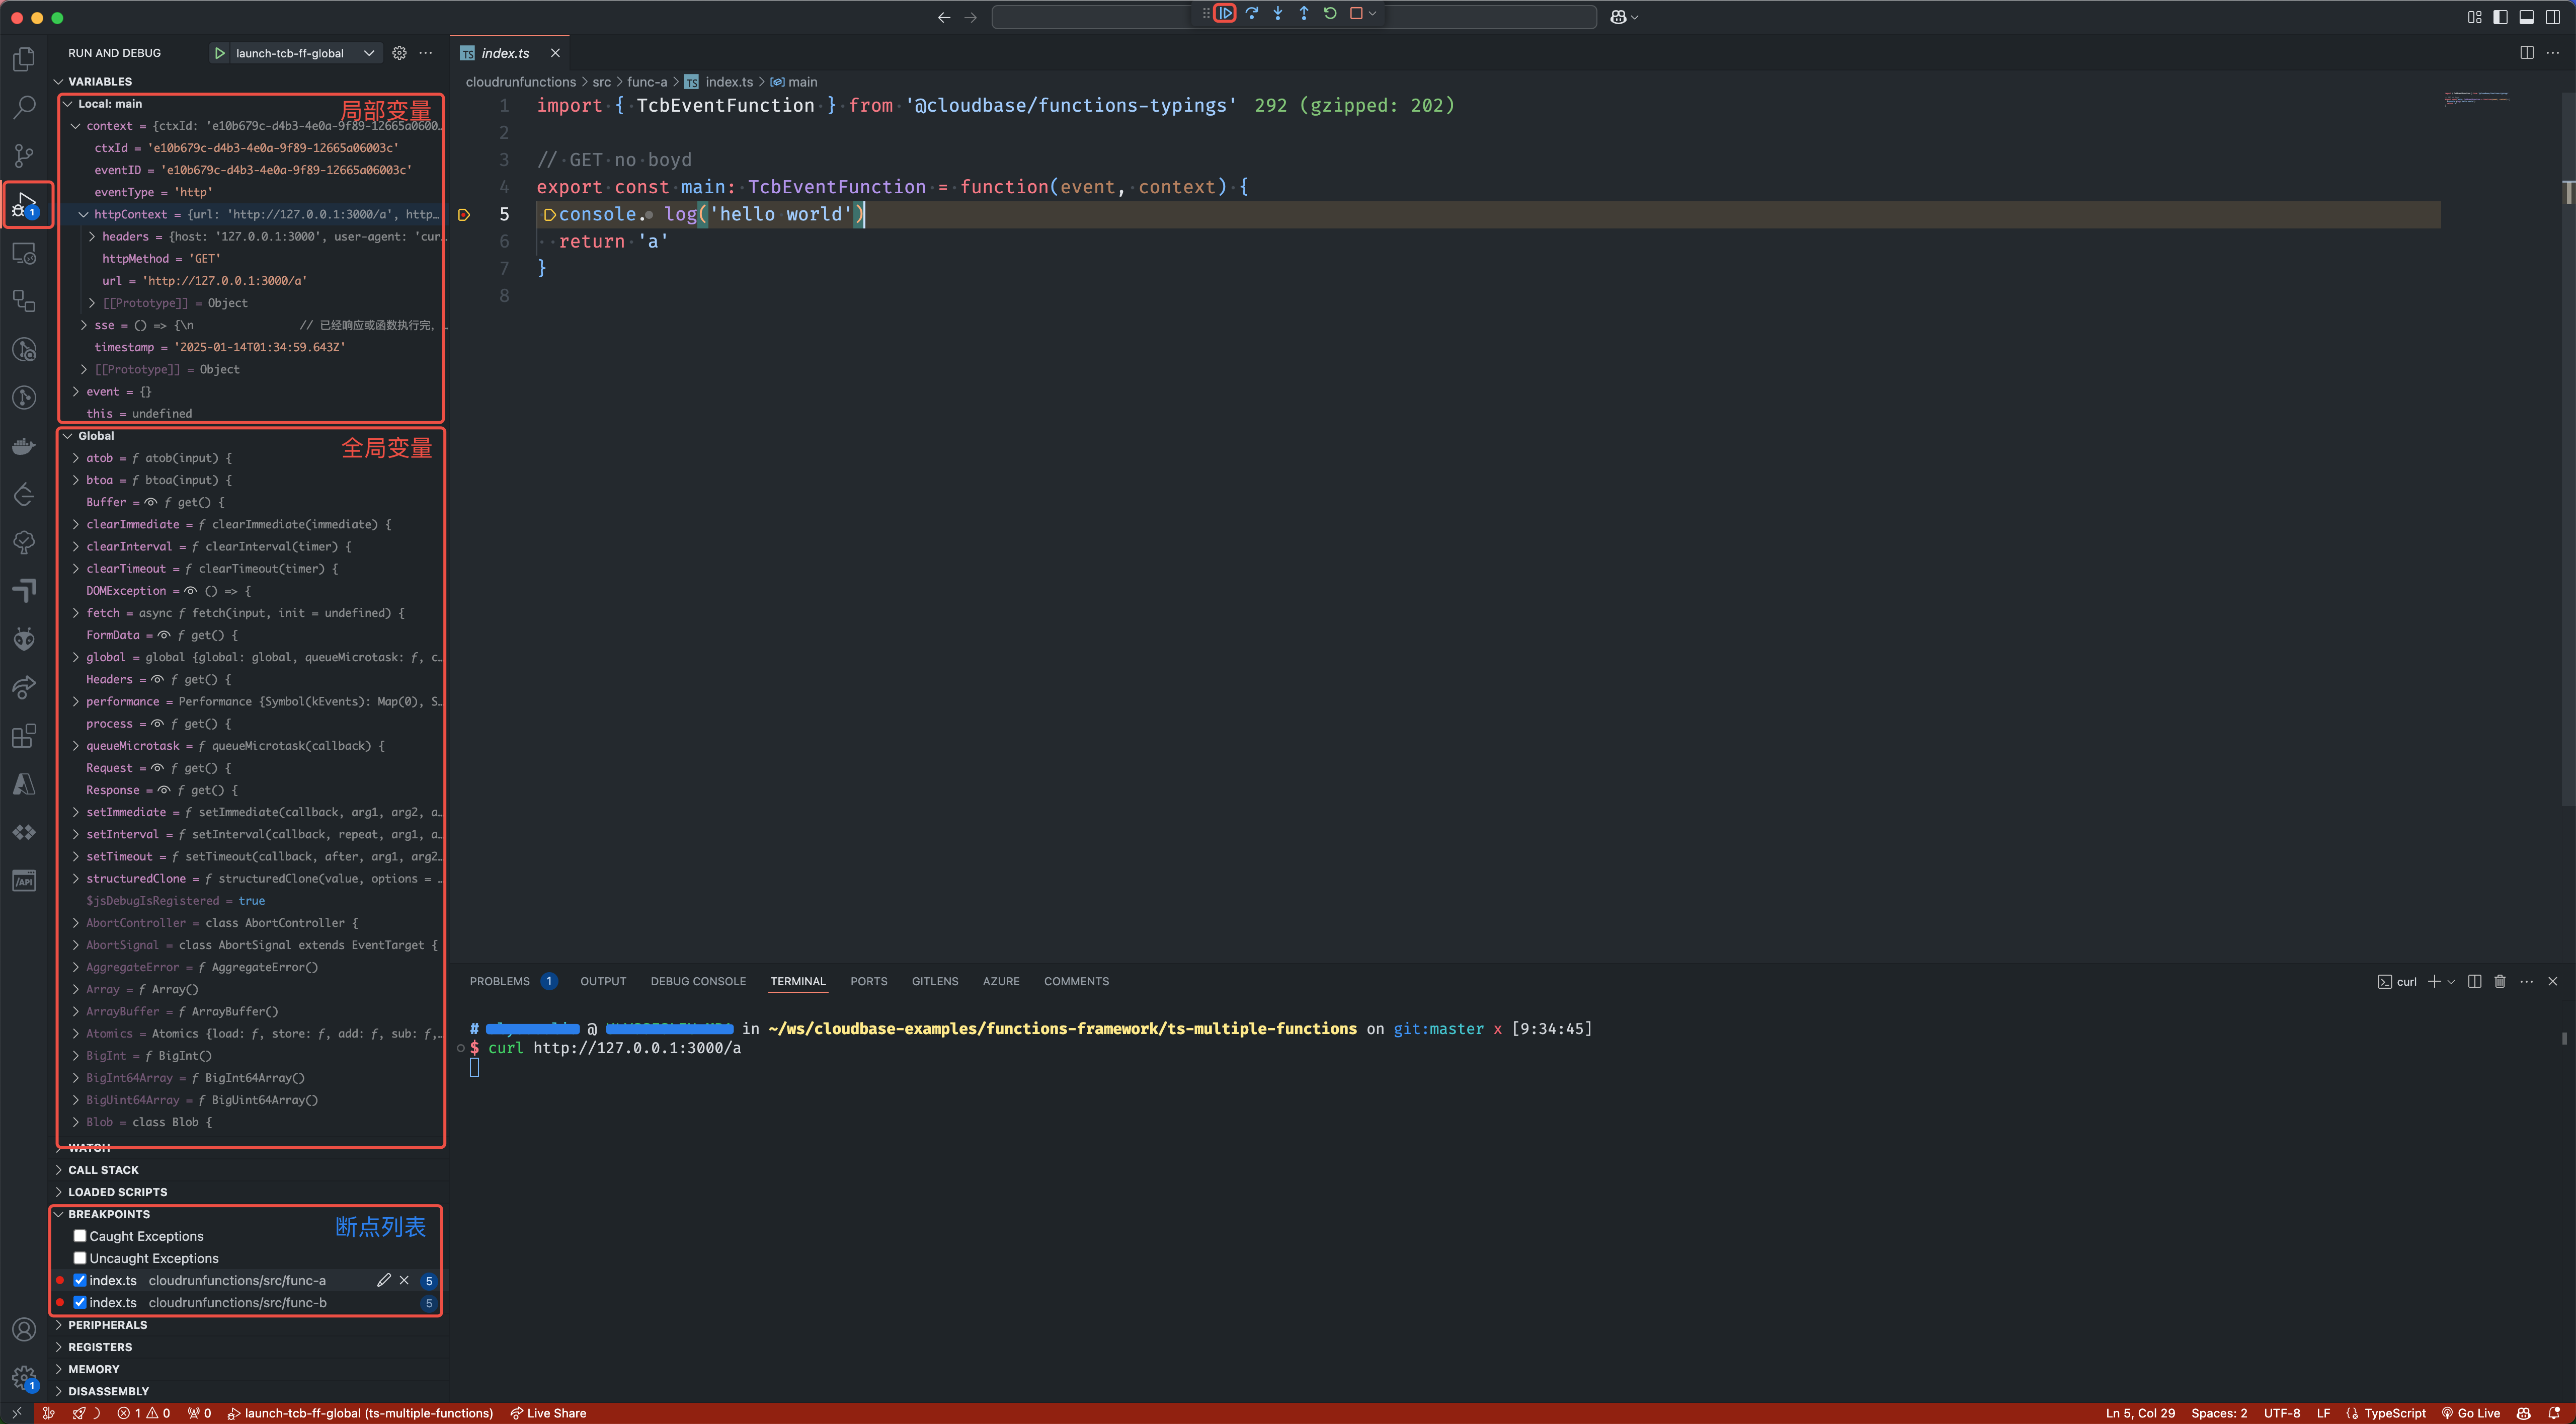Viewport: 2576px width, 1424px height.
Task: Click Step Into in debug toolbar
Action: tap(1278, 13)
